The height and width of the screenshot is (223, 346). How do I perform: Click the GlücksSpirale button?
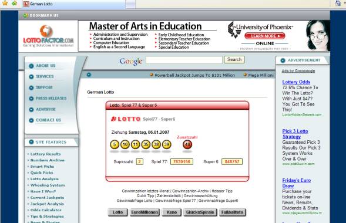(x=200, y=212)
